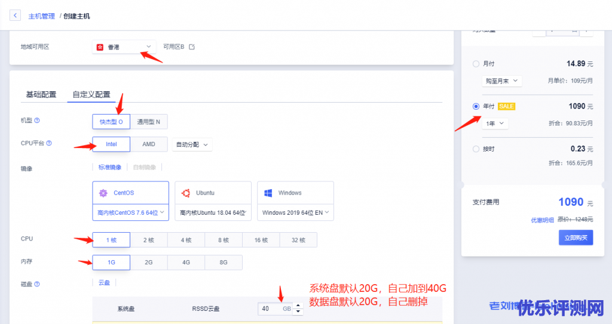Viewport: 612px width, 324px height.
Task: Click the Ubuntu logo icon
Action: [186, 193]
